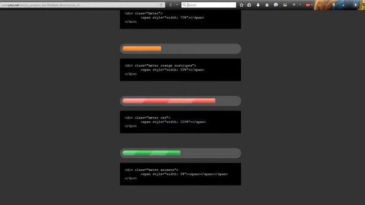Click the gray down-arrow icon beside address bar
Screen dimensions: 365x205
(171, 5)
